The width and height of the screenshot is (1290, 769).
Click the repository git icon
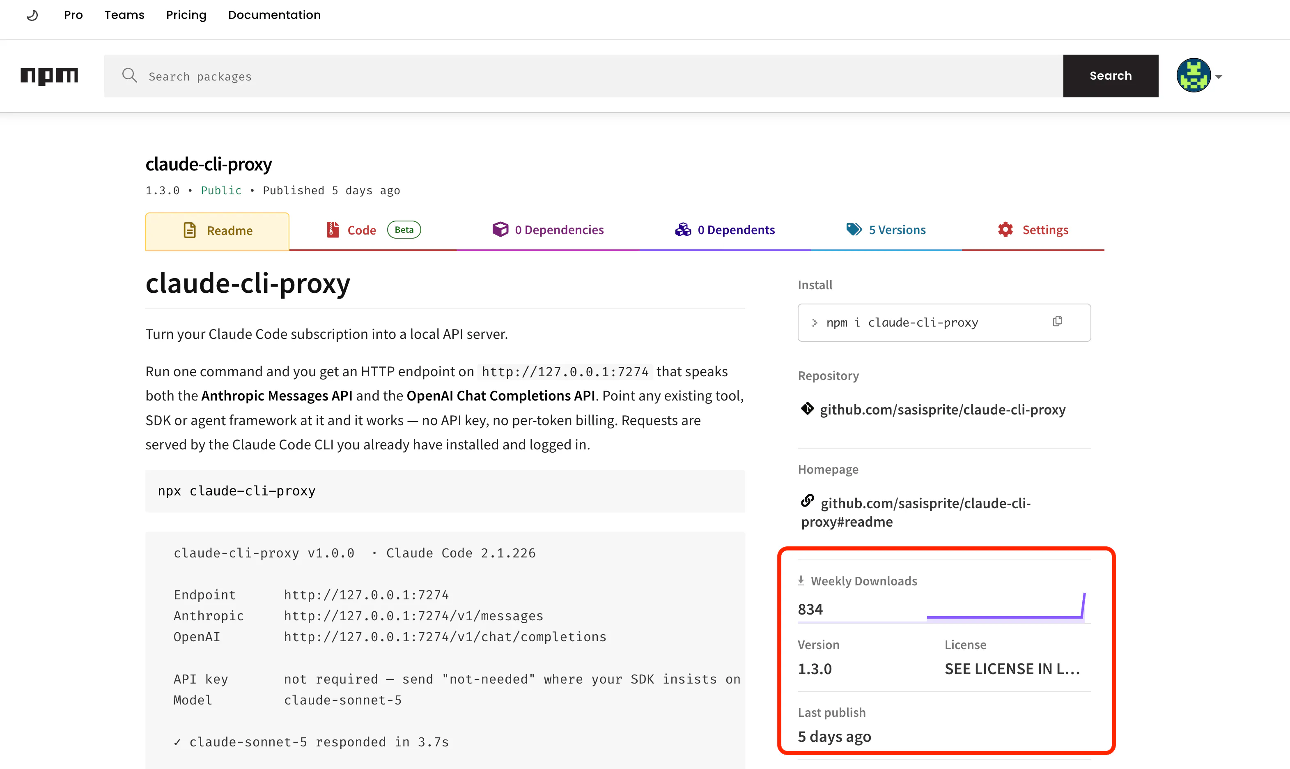[x=807, y=409]
